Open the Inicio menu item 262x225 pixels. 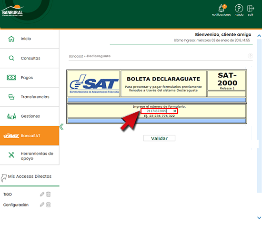click(30, 39)
